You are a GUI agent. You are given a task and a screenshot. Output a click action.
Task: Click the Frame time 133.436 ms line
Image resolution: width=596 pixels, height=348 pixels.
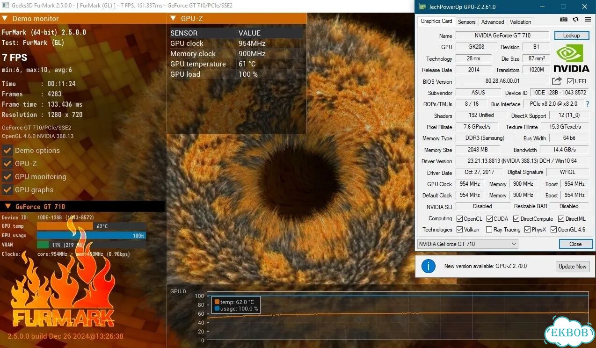click(x=42, y=104)
